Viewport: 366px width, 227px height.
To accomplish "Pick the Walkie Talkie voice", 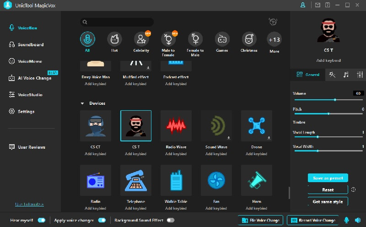I will click(x=176, y=180).
